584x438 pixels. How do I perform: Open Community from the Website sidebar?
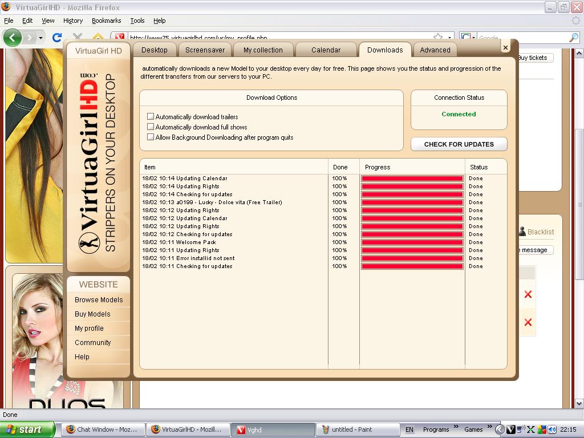click(x=93, y=342)
